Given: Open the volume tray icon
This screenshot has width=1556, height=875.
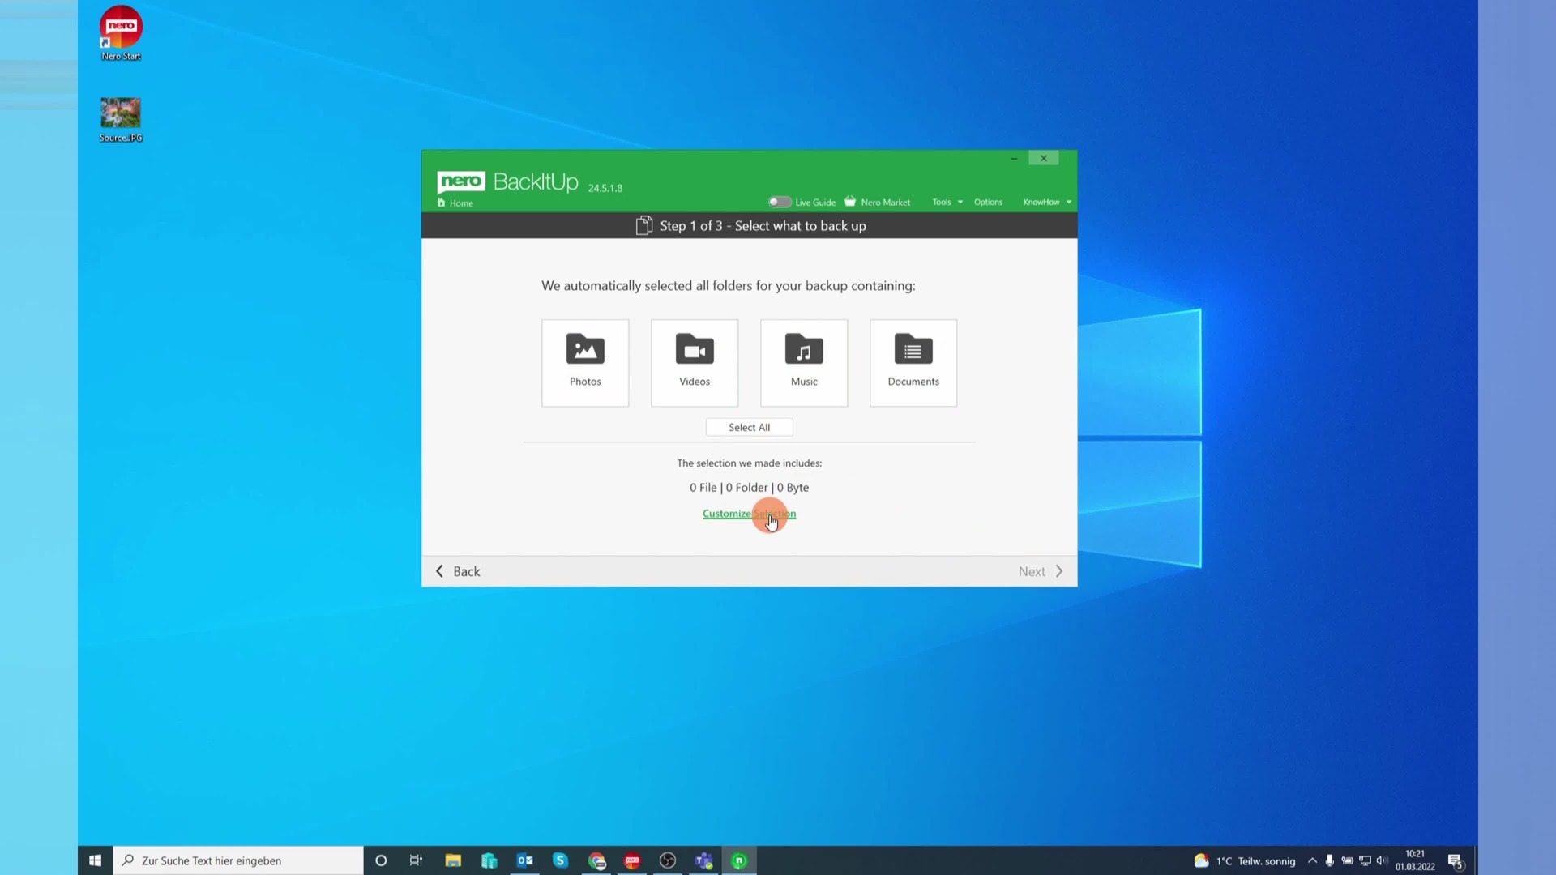Looking at the screenshot, I should pyautogui.click(x=1383, y=860).
